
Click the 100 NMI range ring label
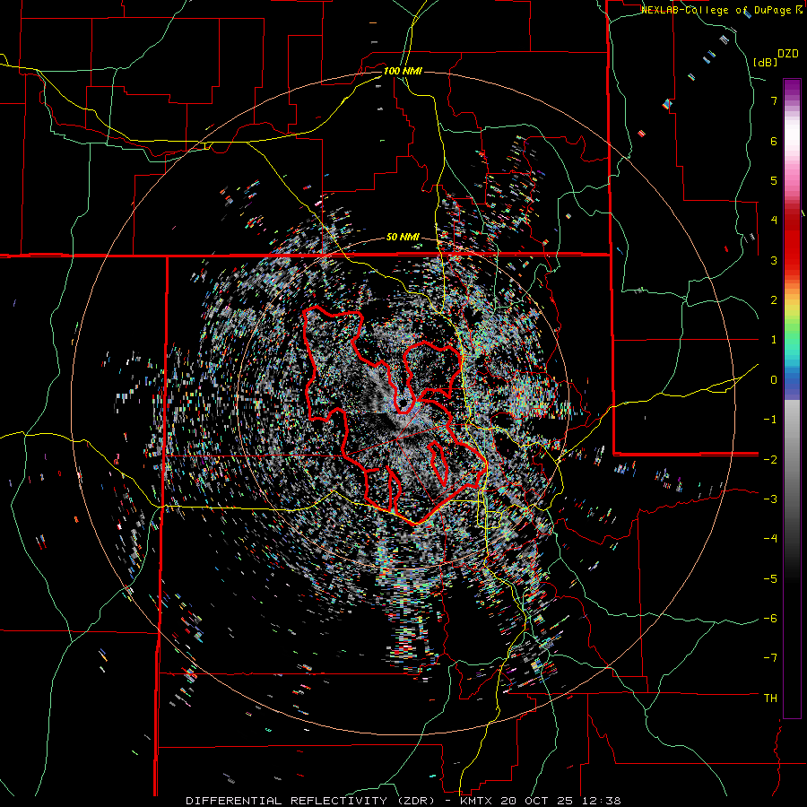tap(403, 71)
